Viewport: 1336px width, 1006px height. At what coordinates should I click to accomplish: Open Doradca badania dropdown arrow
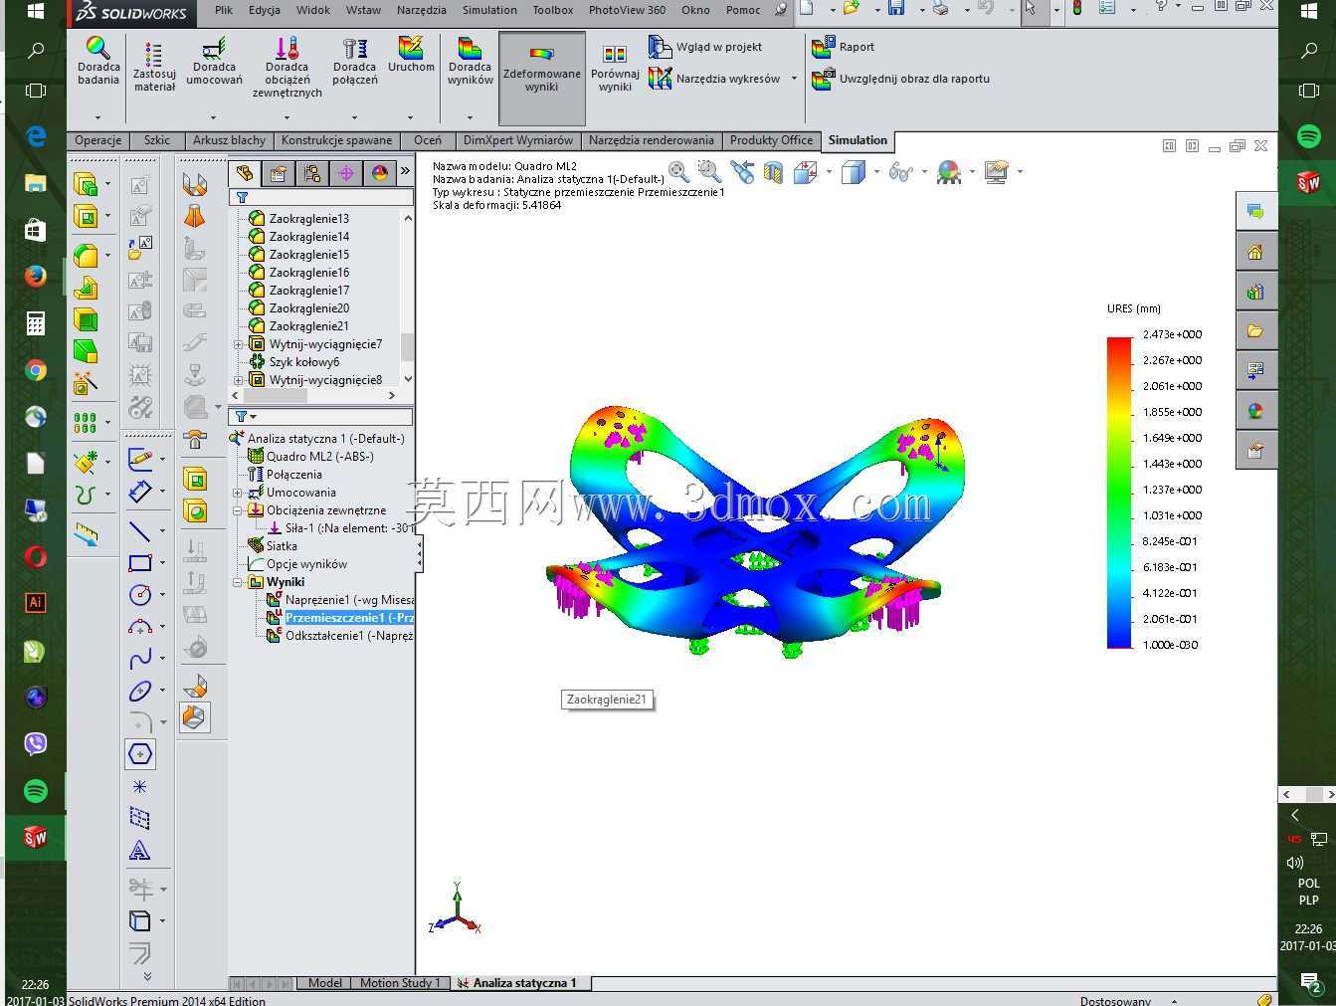(x=97, y=117)
